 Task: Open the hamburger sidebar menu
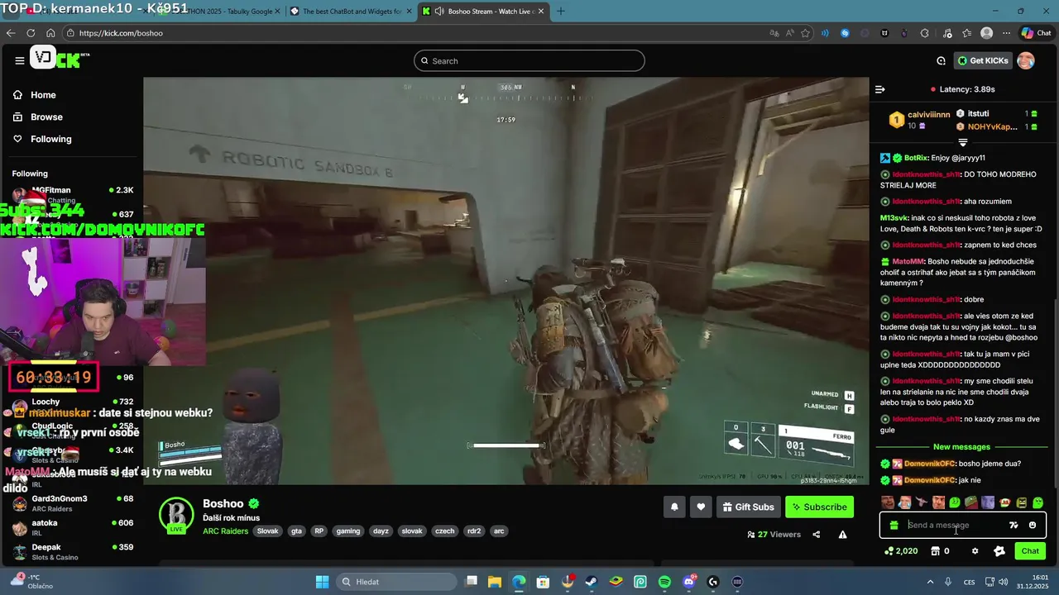(19, 60)
